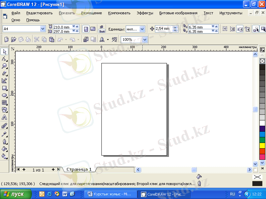
Task: Click the Paste clipboard icon
Action: [x=52, y=39]
